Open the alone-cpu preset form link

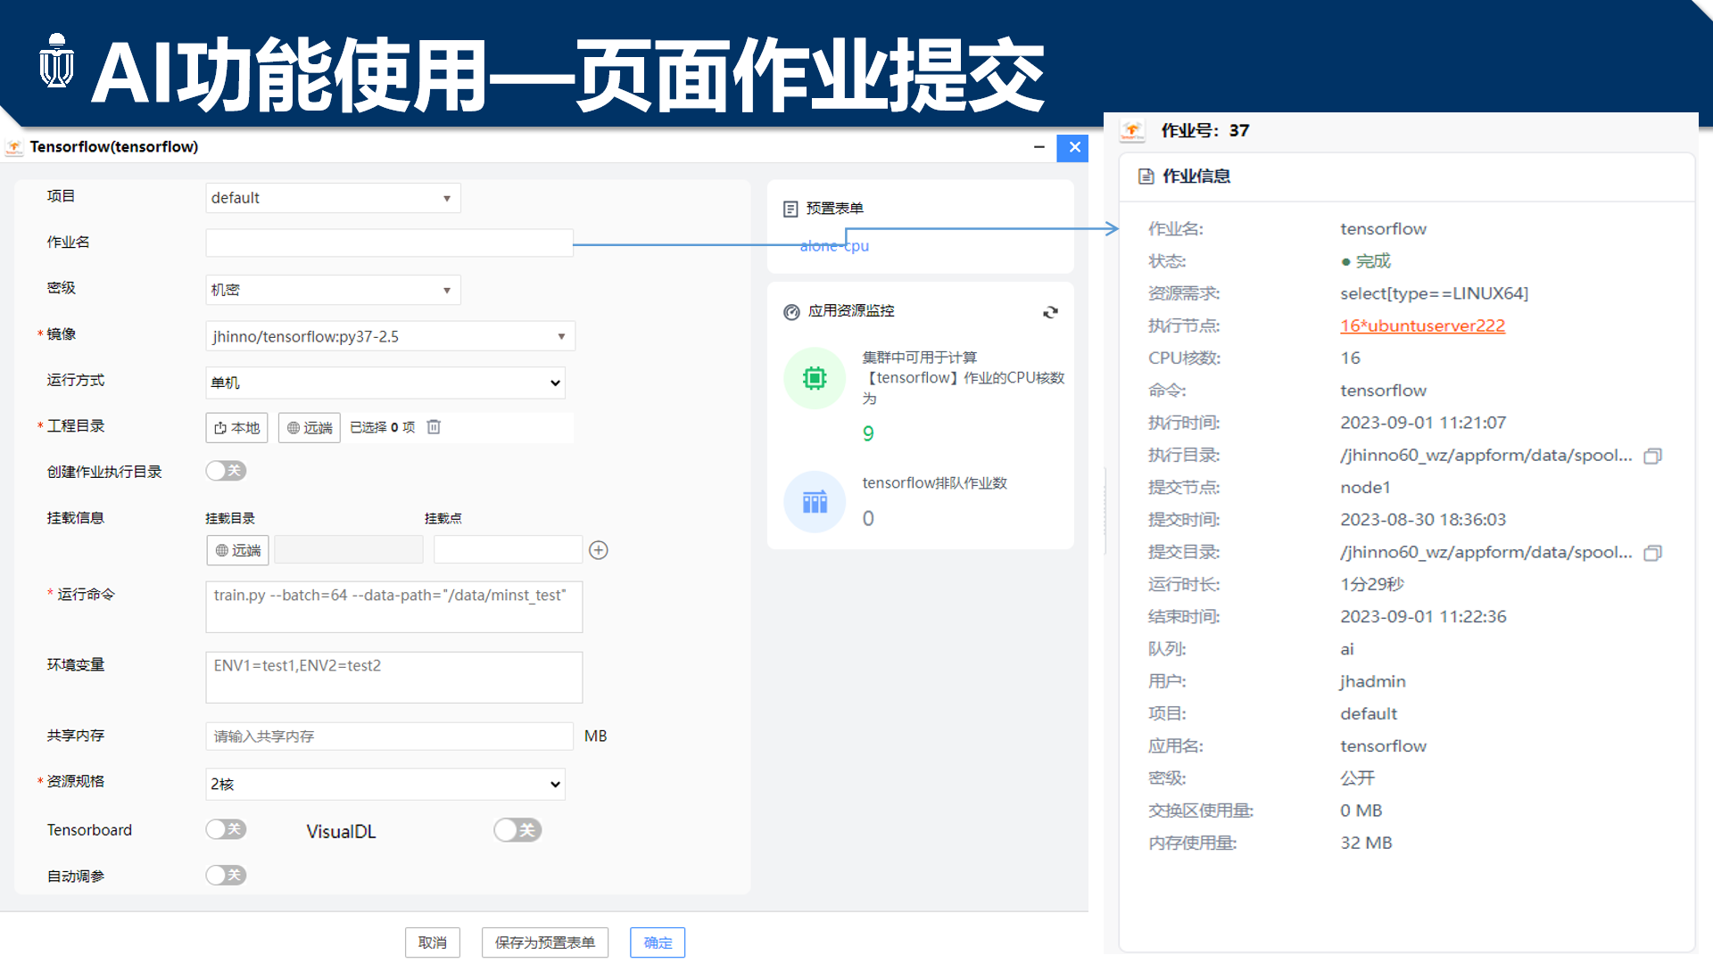tap(834, 246)
